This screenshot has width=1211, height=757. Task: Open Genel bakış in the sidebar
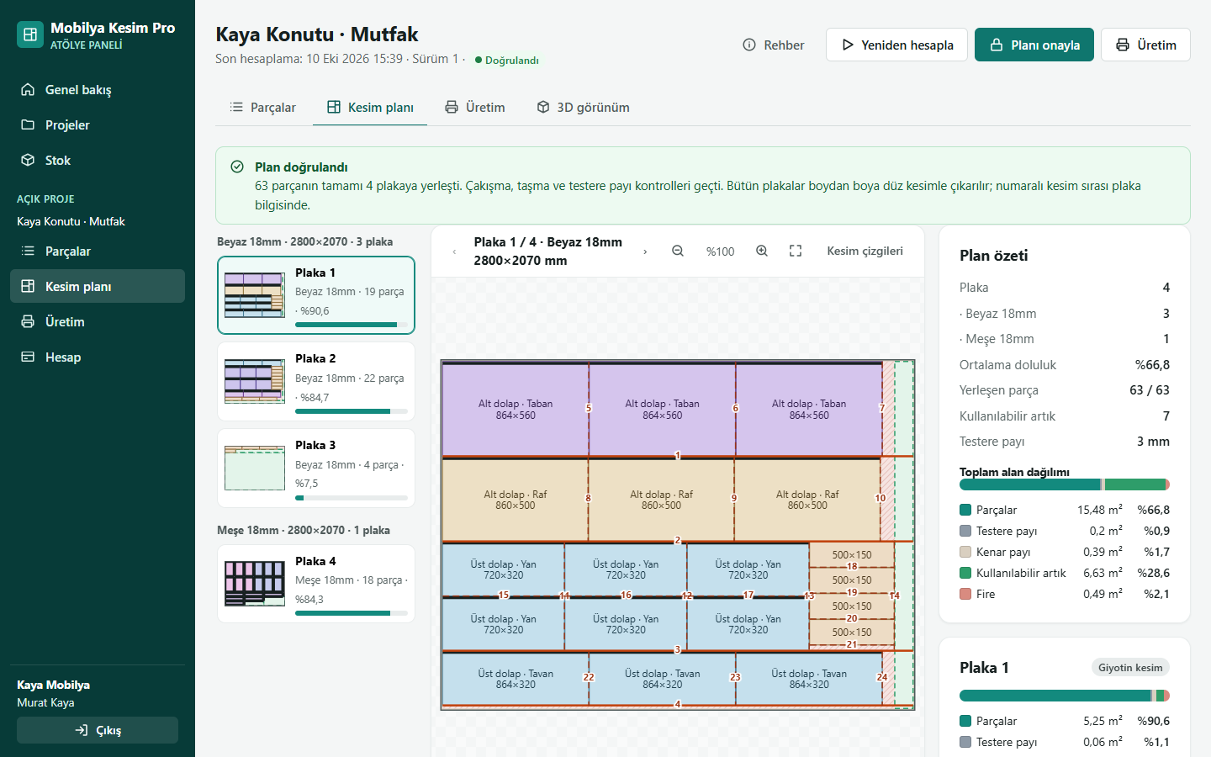pyautogui.click(x=98, y=89)
